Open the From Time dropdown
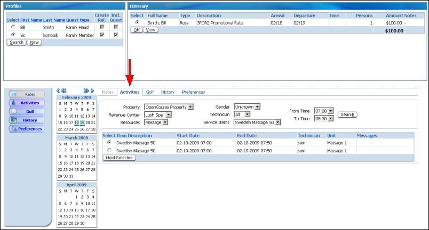Image resolution: width=429 pixels, height=230 pixels. pyautogui.click(x=323, y=111)
